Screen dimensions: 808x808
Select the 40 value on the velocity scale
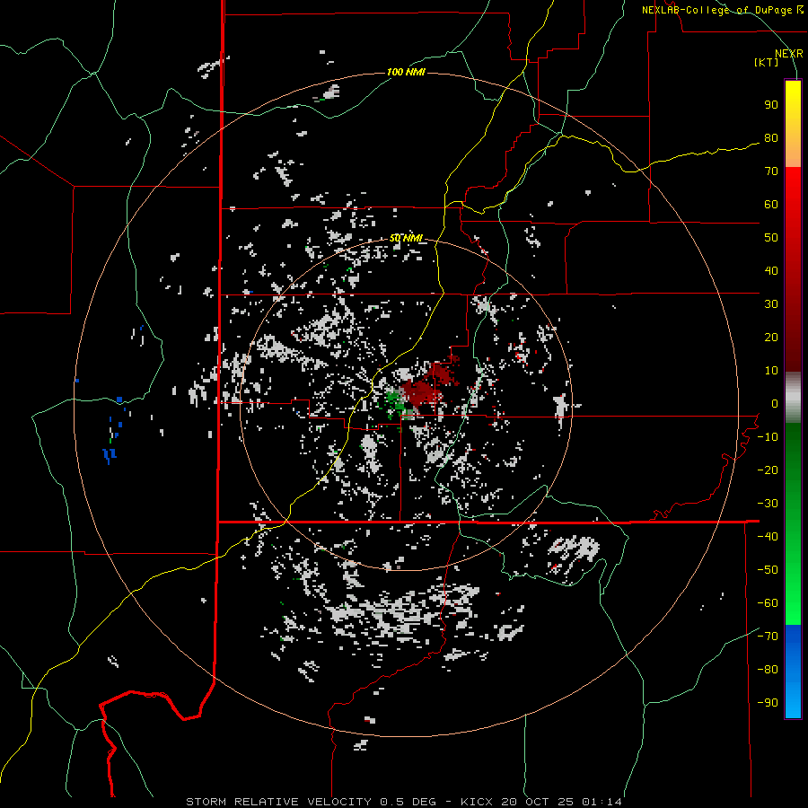point(771,271)
